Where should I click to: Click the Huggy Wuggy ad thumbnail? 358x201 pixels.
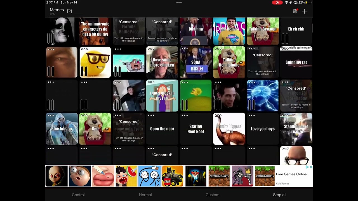pos(196,176)
